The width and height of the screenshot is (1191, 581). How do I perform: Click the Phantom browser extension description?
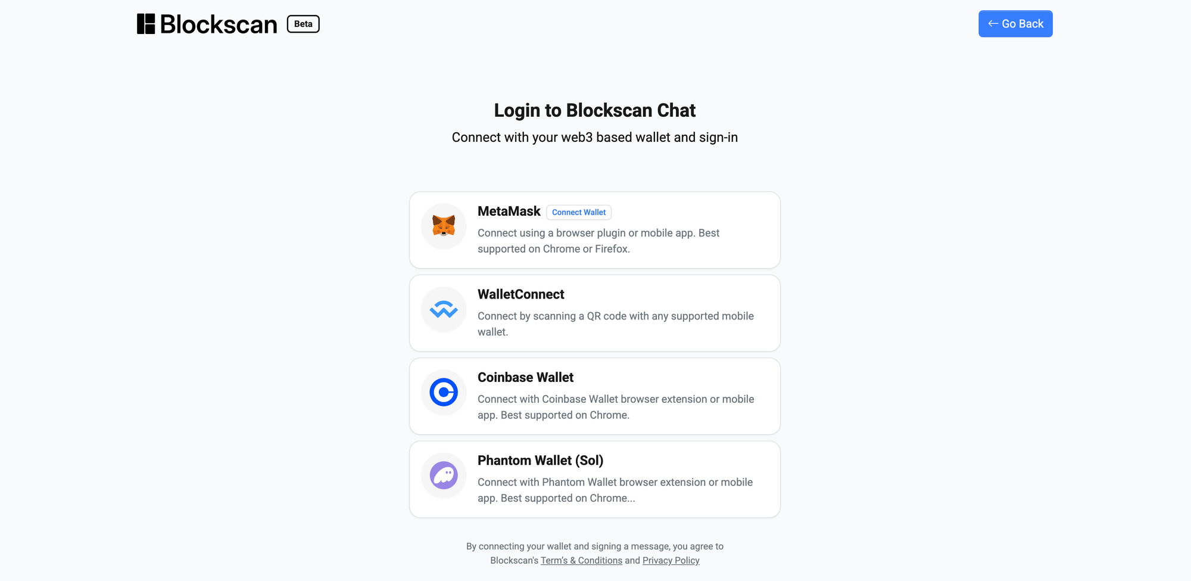coord(615,490)
